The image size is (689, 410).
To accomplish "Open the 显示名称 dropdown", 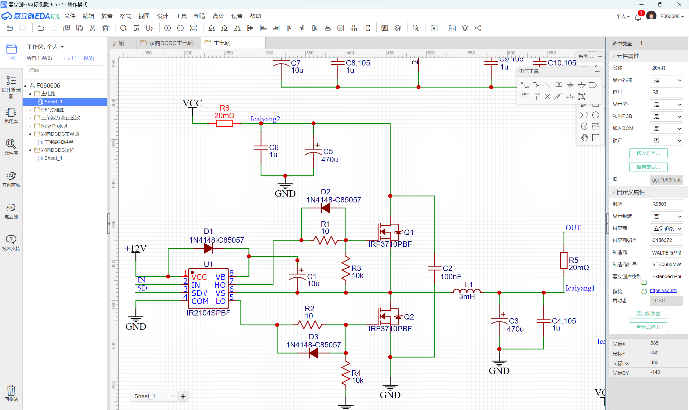I will click(667, 80).
